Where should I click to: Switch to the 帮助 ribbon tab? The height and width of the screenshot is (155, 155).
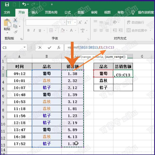[120, 12]
